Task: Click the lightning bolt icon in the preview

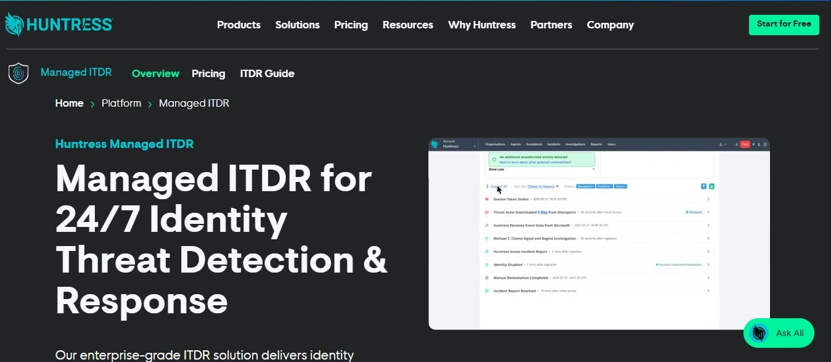Action: tap(754, 144)
